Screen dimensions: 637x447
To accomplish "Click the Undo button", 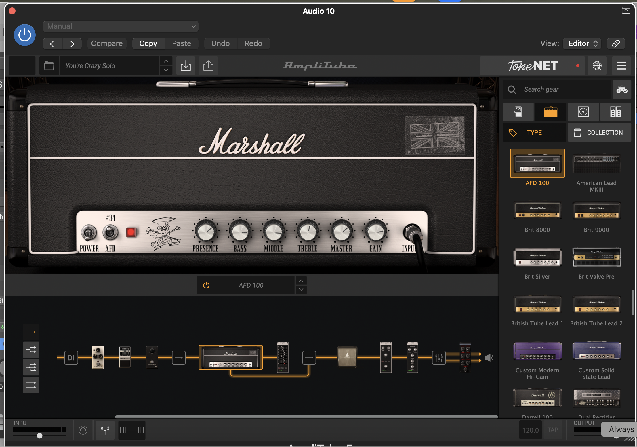I will click(x=220, y=44).
